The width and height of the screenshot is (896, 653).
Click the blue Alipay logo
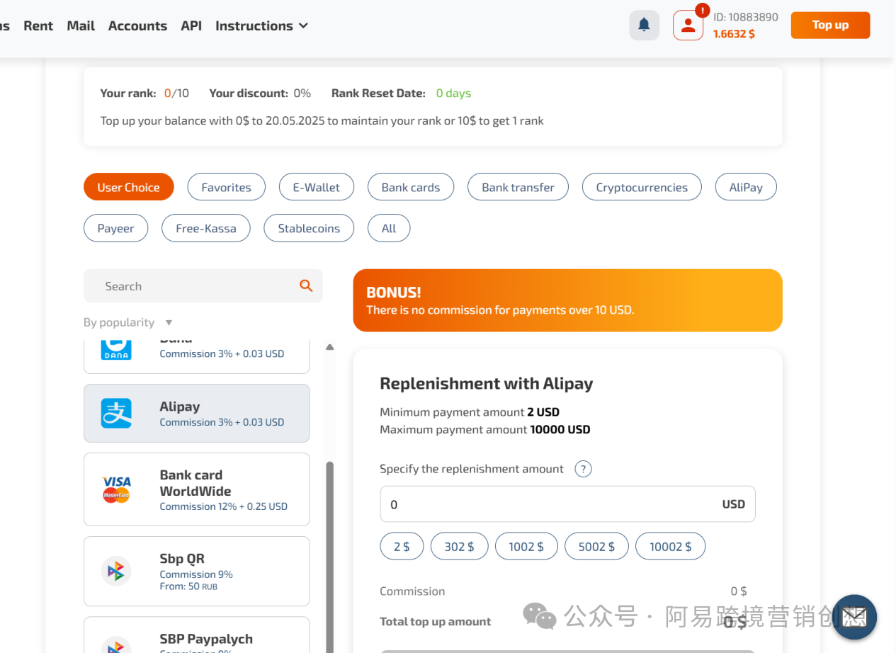[x=116, y=413]
